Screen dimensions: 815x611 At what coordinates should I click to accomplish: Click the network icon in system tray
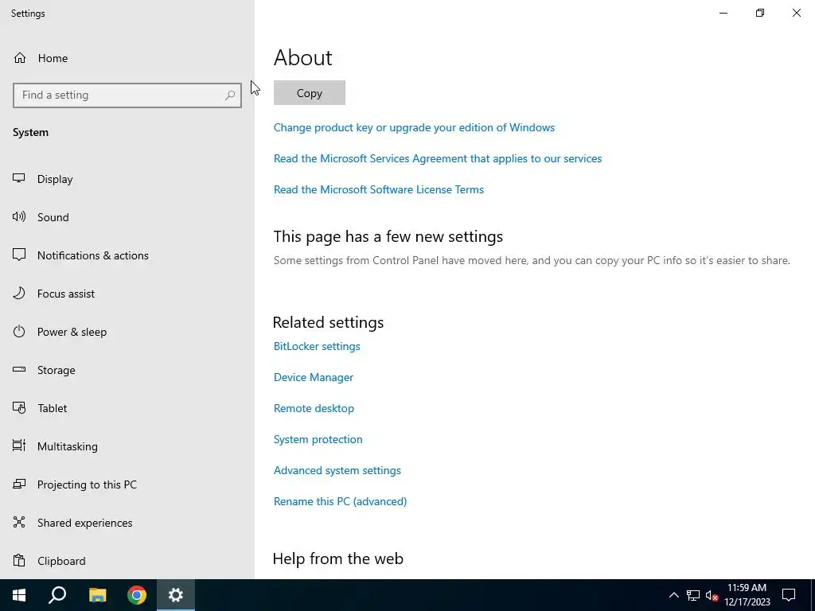(x=693, y=595)
